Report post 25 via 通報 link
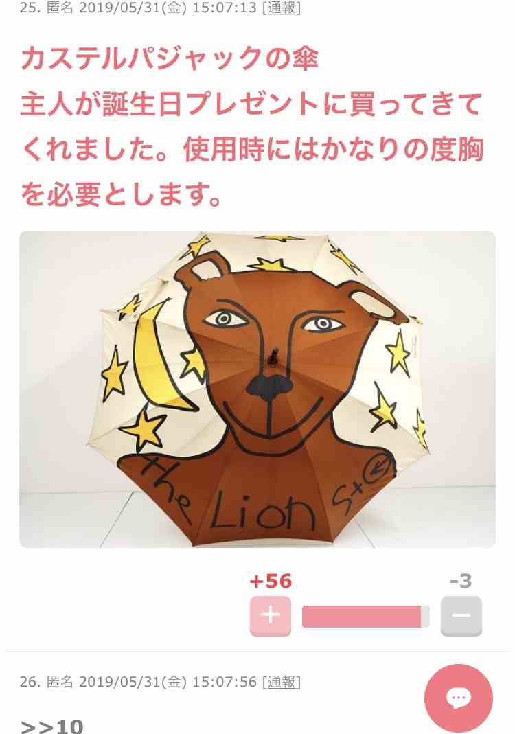 tap(282, 8)
